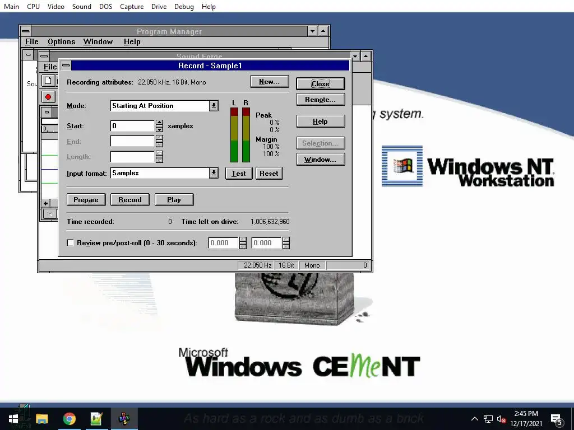The image size is (574, 430).
Task: Open the DOSBox Main menu
Action: click(11, 7)
